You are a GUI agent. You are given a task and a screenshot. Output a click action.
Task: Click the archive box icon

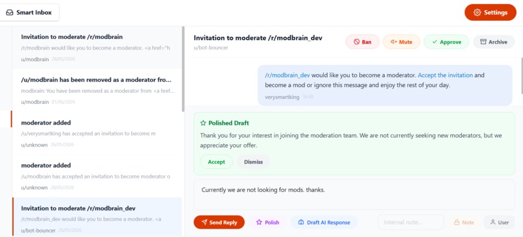[x=483, y=42]
